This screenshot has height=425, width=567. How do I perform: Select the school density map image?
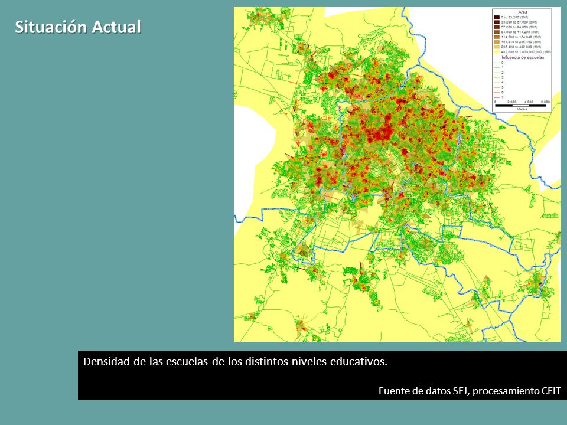point(397,174)
